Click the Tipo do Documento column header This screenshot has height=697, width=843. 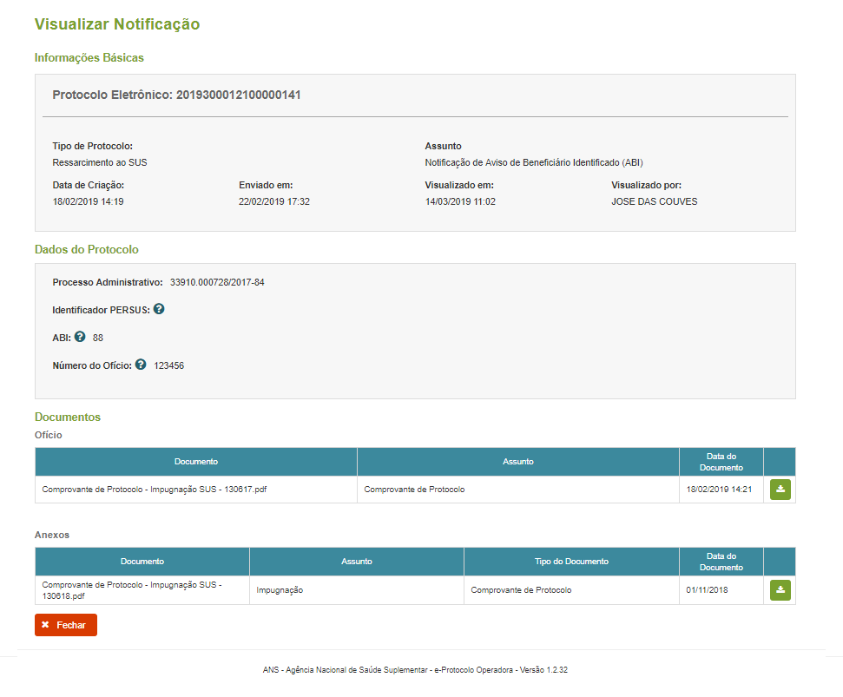[571, 562]
